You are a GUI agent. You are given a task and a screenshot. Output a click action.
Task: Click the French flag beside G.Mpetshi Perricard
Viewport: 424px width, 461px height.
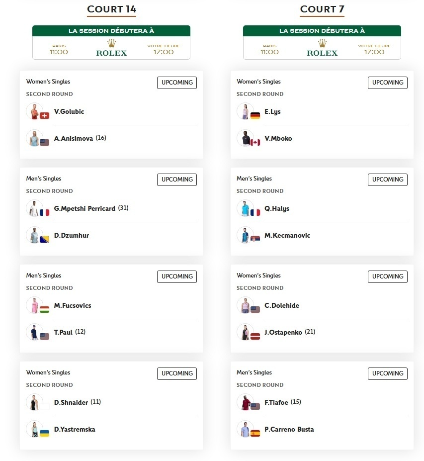click(45, 212)
